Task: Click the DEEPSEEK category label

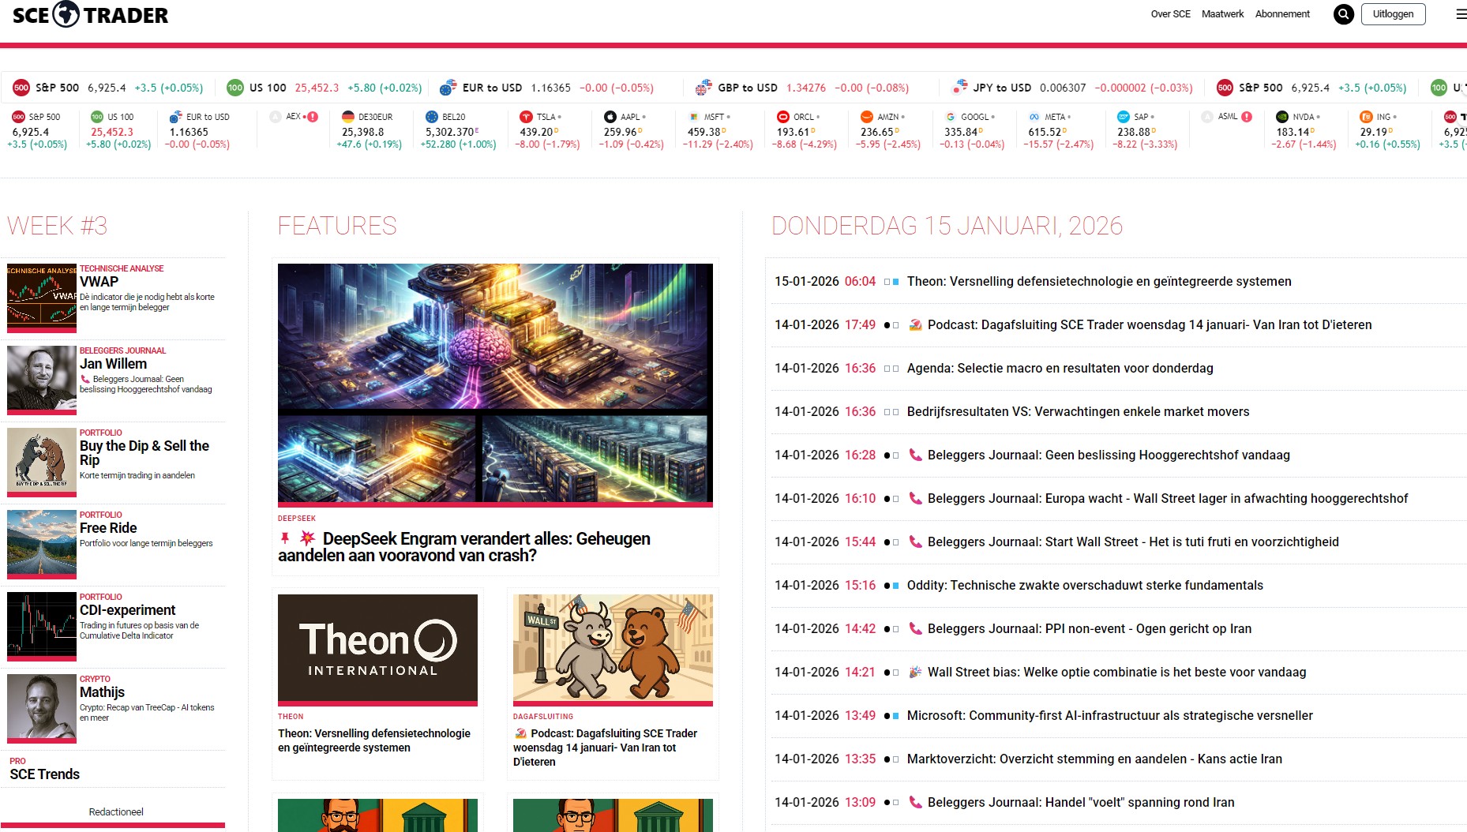Action: (297, 519)
